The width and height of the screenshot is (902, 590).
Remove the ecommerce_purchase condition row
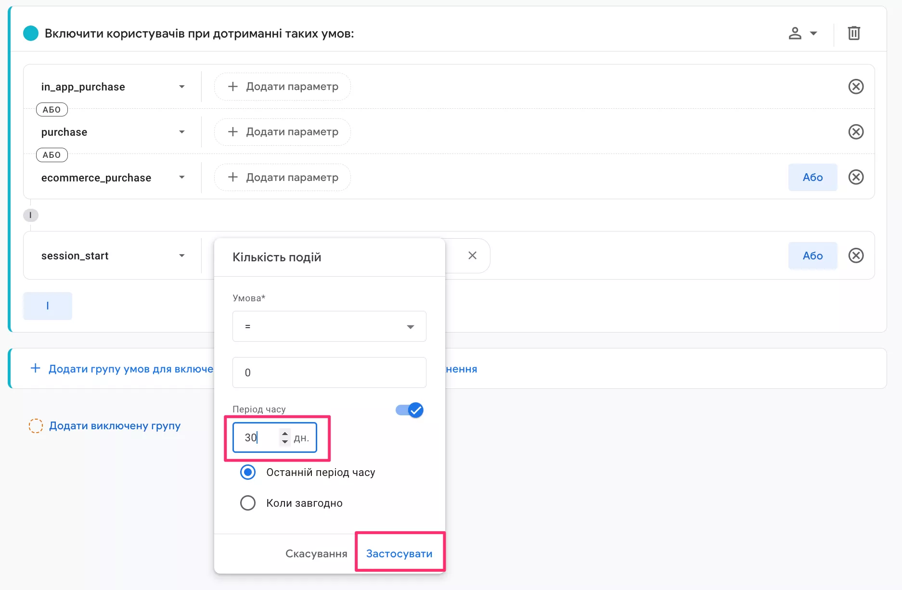point(855,177)
